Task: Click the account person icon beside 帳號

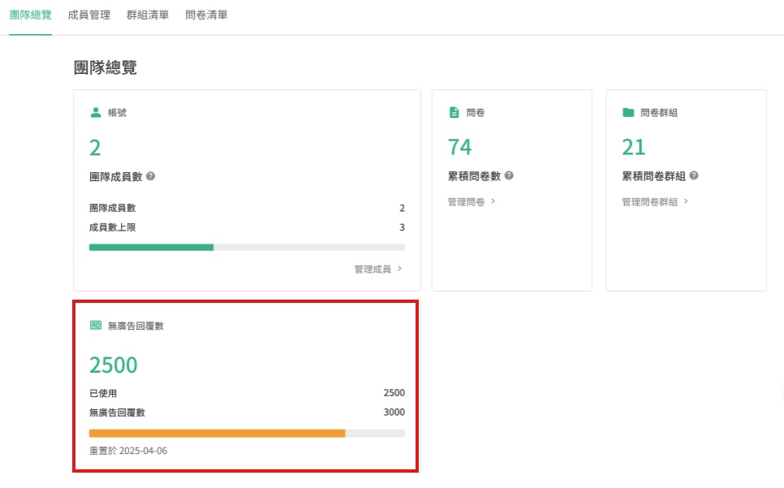Action: coord(96,113)
